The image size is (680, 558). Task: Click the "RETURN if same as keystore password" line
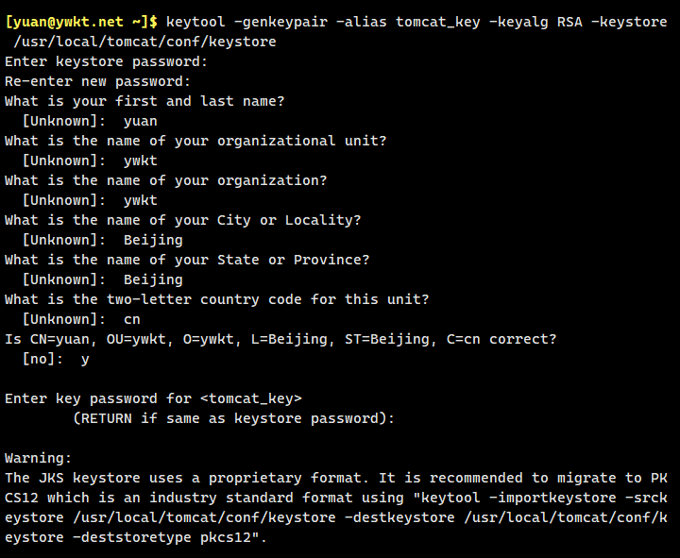[x=234, y=418]
